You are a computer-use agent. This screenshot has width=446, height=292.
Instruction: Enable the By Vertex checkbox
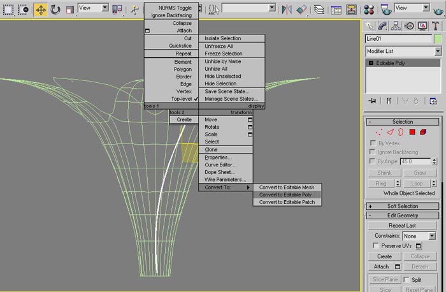click(372, 143)
